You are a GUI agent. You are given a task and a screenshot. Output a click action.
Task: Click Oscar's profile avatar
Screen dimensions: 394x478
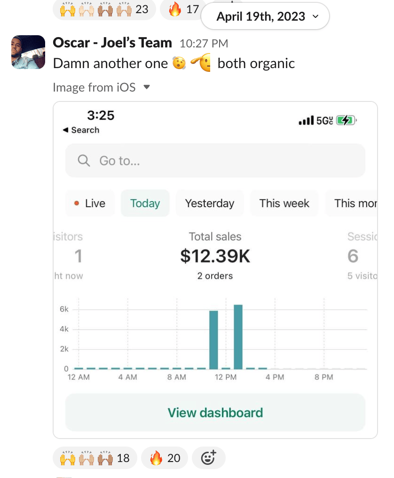[28, 52]
